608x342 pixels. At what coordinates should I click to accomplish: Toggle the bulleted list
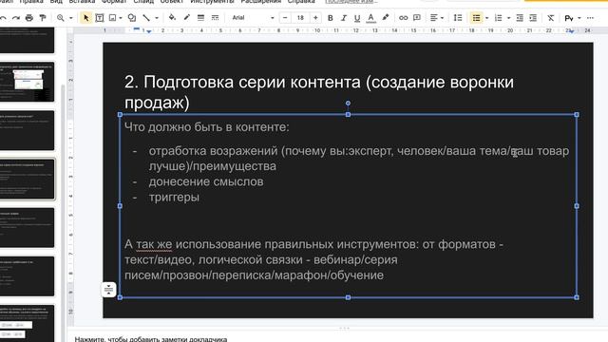coord(476,18)
